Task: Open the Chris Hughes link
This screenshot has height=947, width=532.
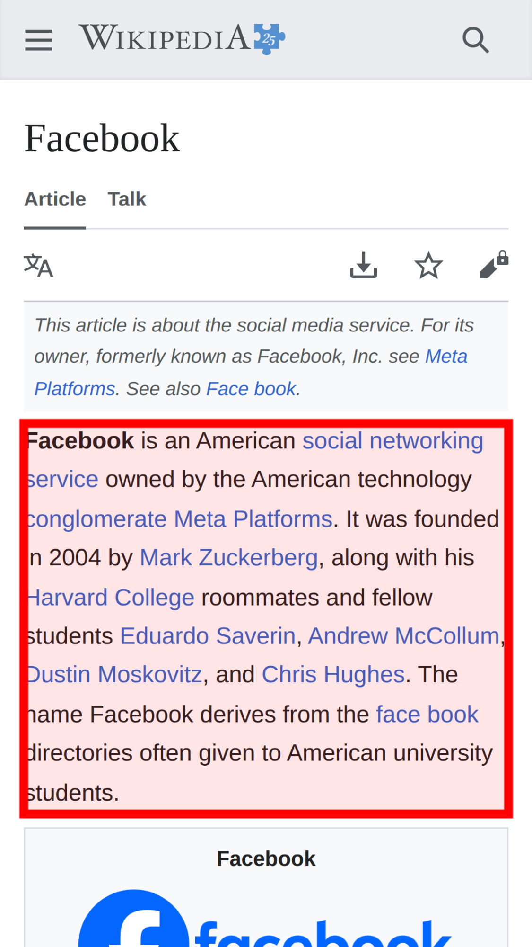Action: click(x=333, y=675)
